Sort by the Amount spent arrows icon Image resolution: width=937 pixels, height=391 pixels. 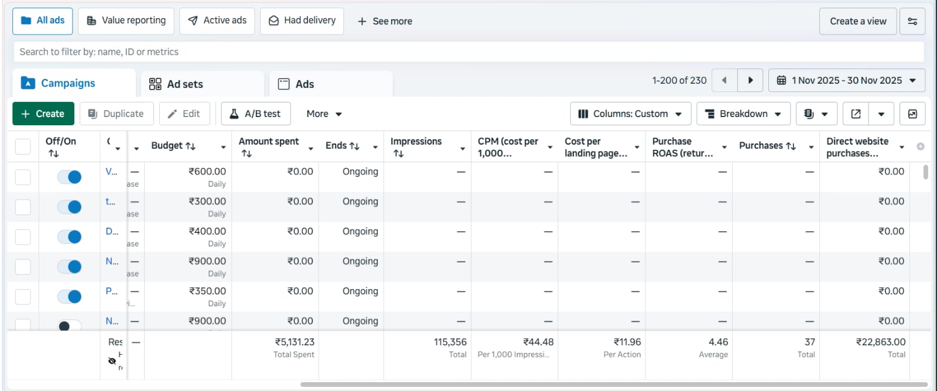coord(247,153)
